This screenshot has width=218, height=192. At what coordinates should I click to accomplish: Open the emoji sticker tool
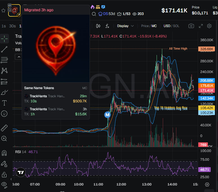coord(4,114)
